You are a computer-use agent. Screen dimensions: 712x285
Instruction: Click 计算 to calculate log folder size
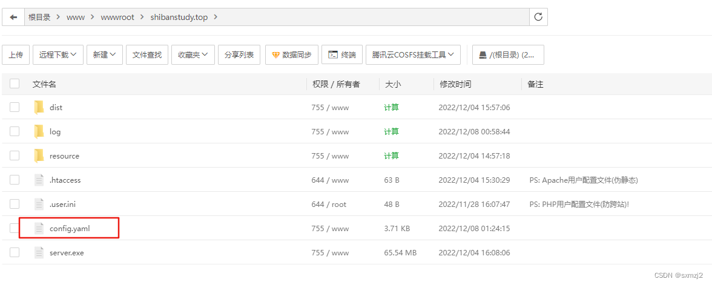tap(391, 132)
